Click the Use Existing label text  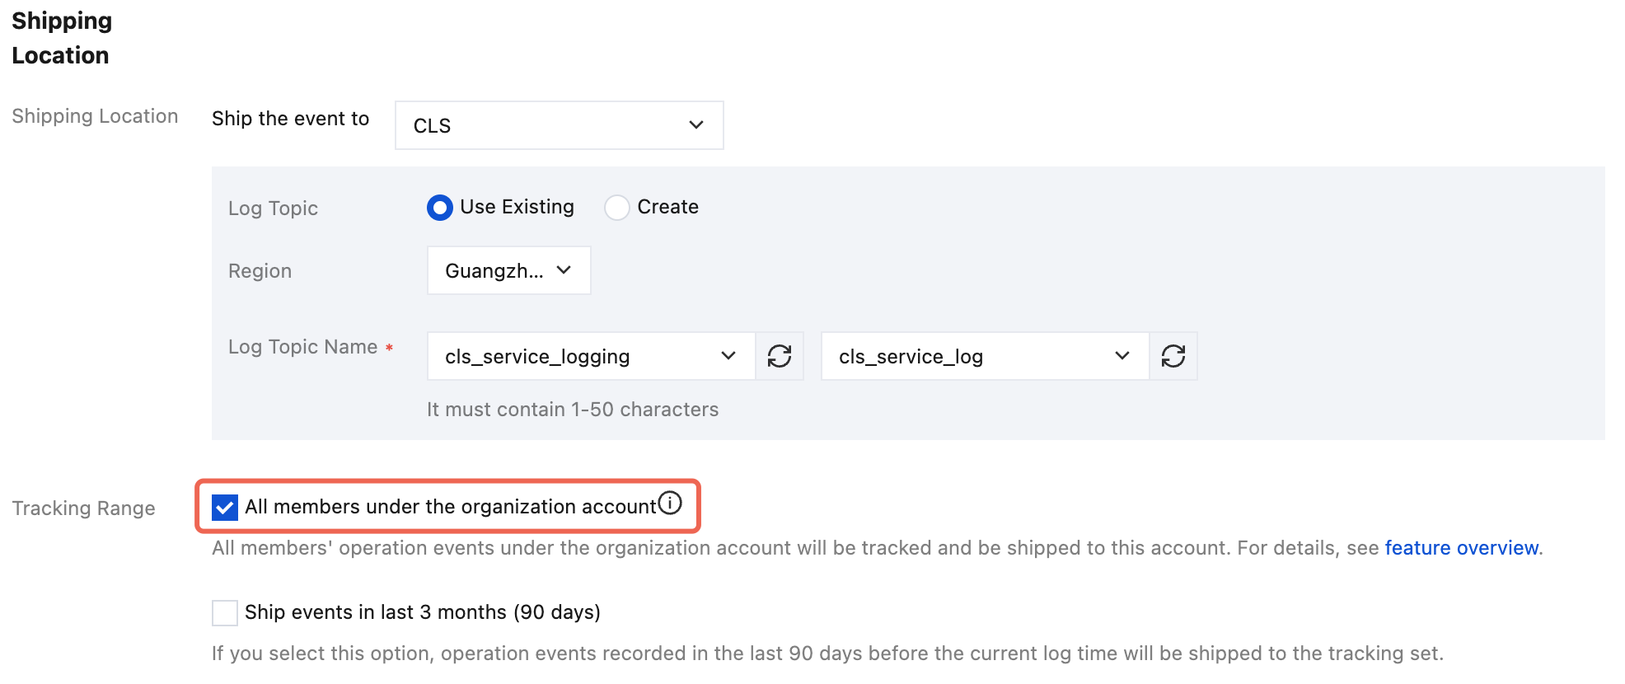(x=517, y=207)
